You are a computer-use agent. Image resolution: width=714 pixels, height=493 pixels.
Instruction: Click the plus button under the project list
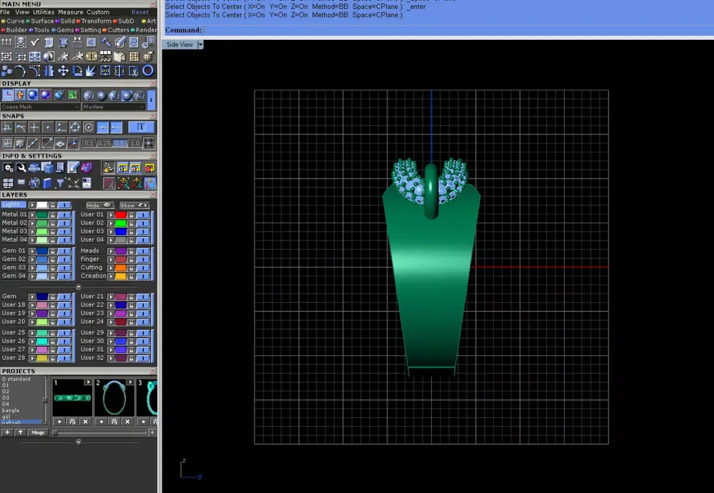7,432
